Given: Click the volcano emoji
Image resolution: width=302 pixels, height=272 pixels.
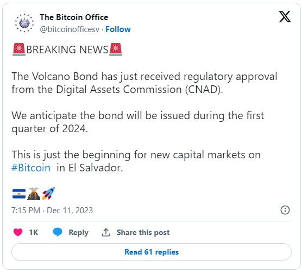Looking at the screenshot, I should click(x=34, y=194).
